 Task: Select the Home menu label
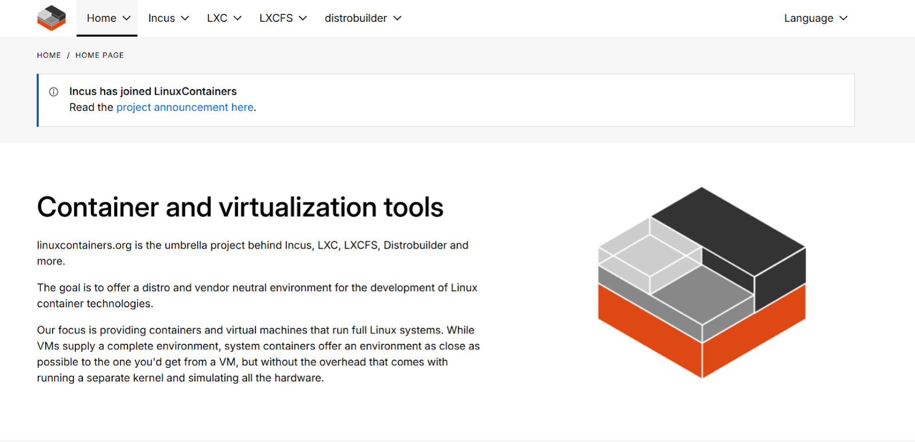[x=101, y=18]
